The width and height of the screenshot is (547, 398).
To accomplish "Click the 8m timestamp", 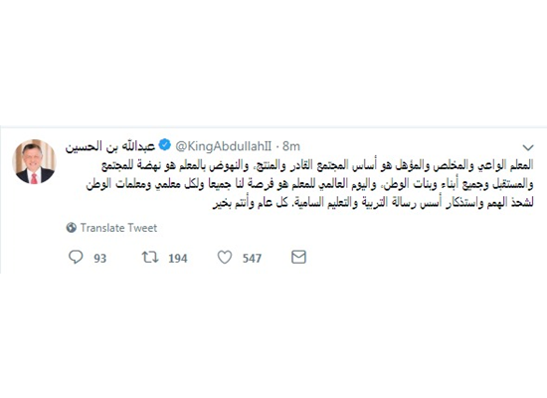I will (x=291, y=146).
